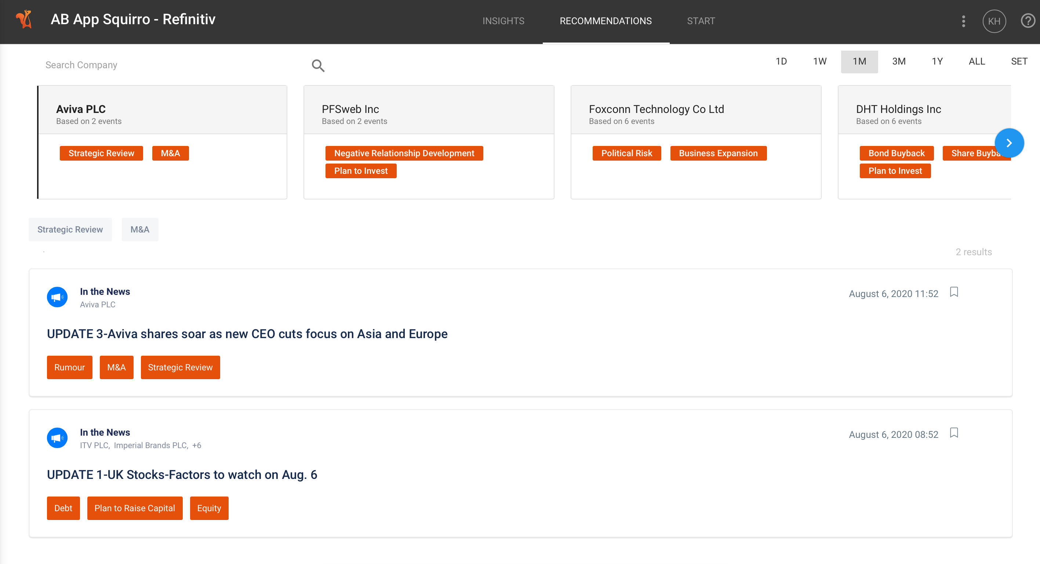Click the Rumour tag
This screenshot has height=564, width=1040.
69,367
